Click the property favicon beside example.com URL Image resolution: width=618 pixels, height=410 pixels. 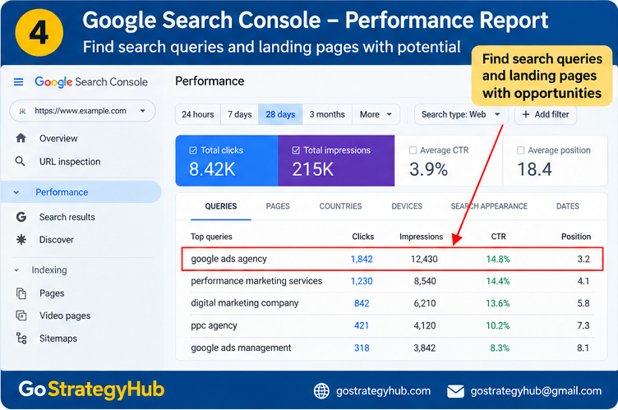pyautogui.click(x=22, y=111)
